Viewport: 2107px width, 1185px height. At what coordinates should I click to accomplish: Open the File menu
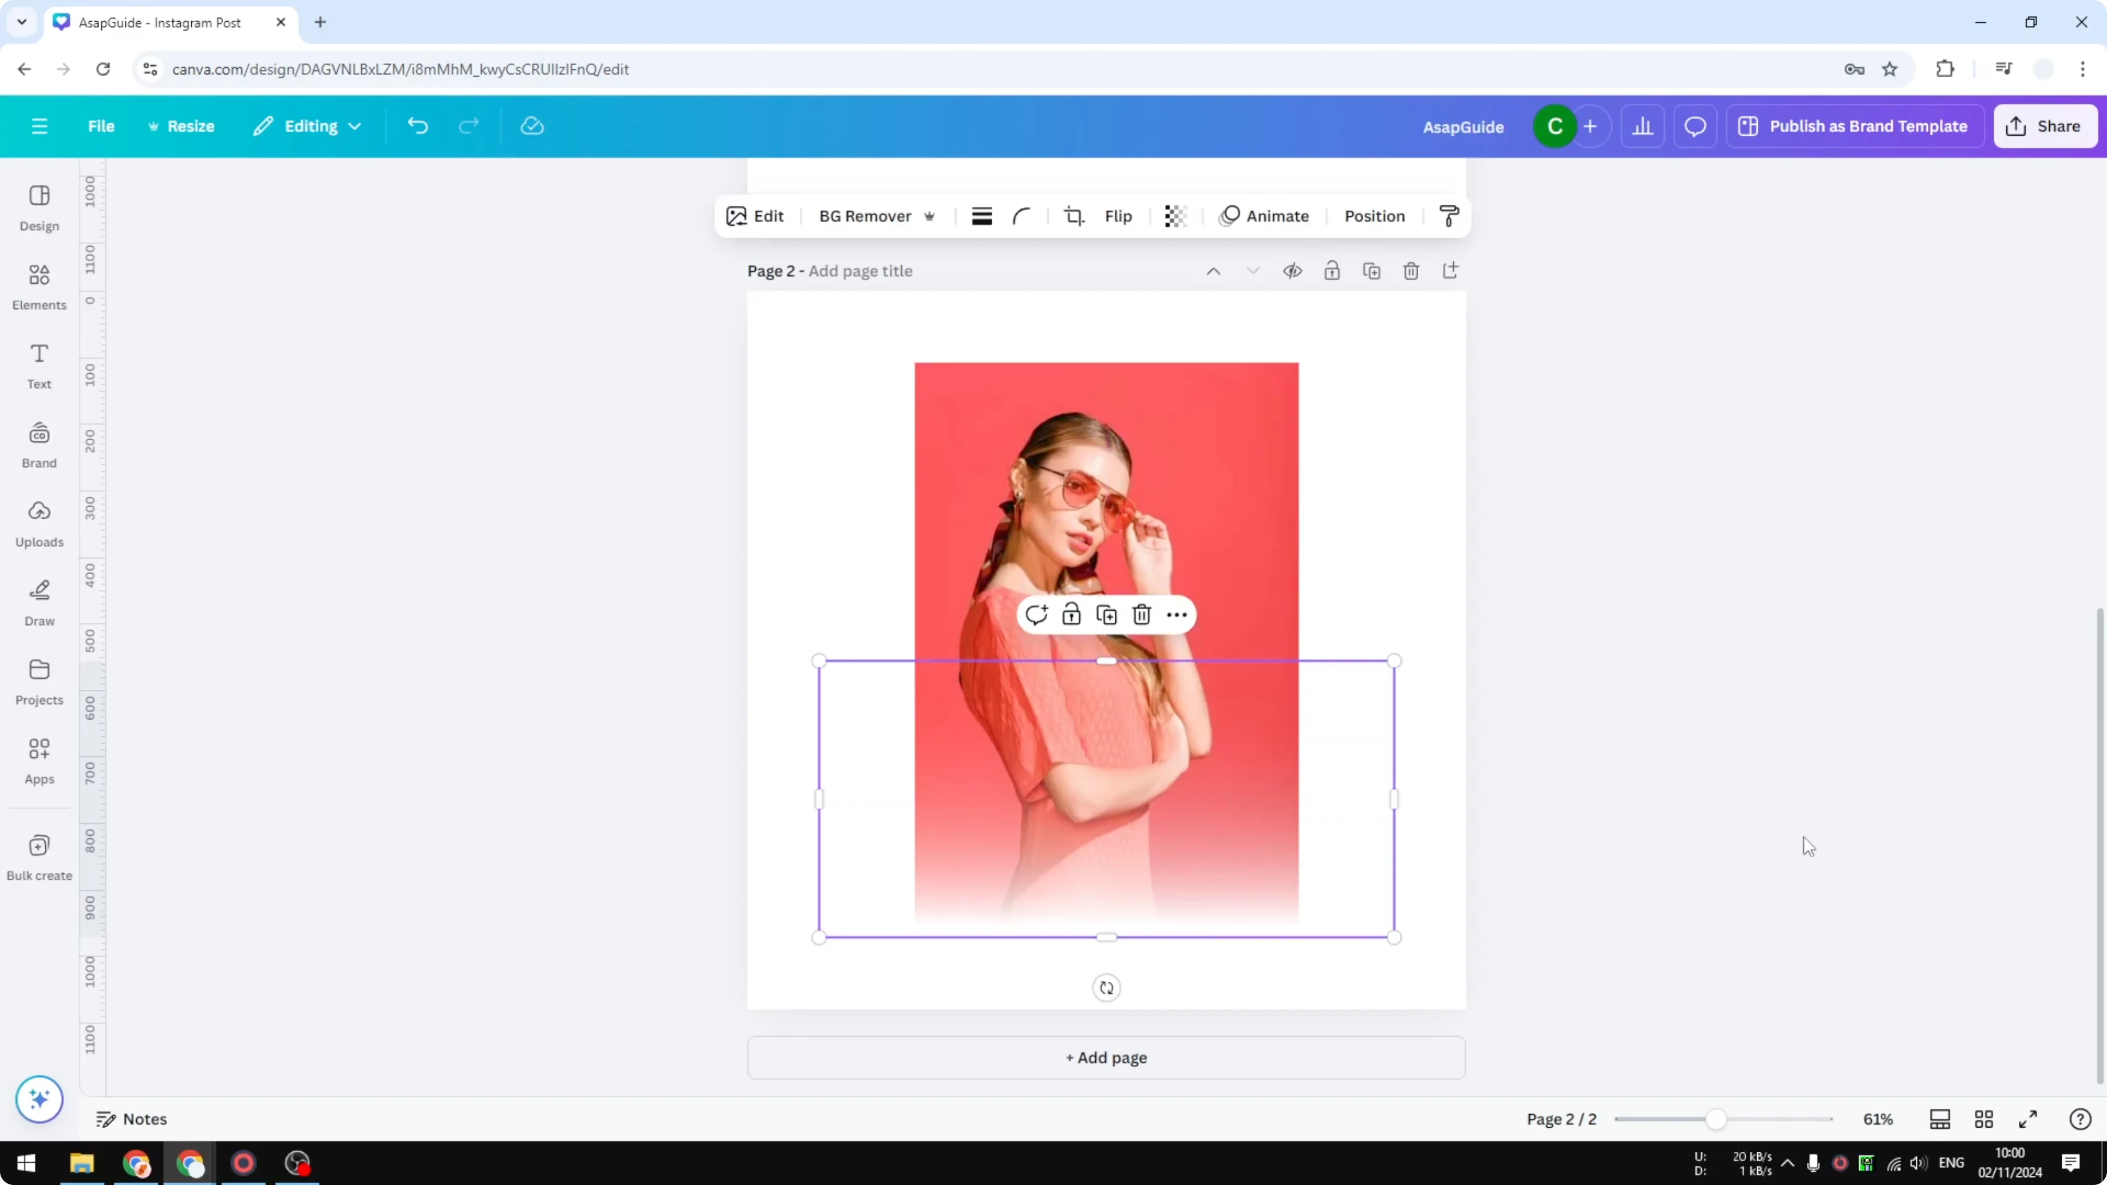coord(101,125)
